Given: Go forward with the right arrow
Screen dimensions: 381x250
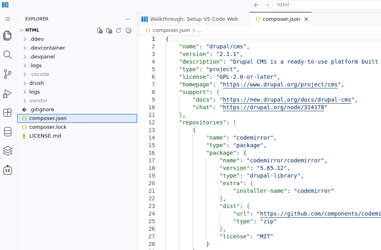Looking at the screenshot, I should 267,5.
